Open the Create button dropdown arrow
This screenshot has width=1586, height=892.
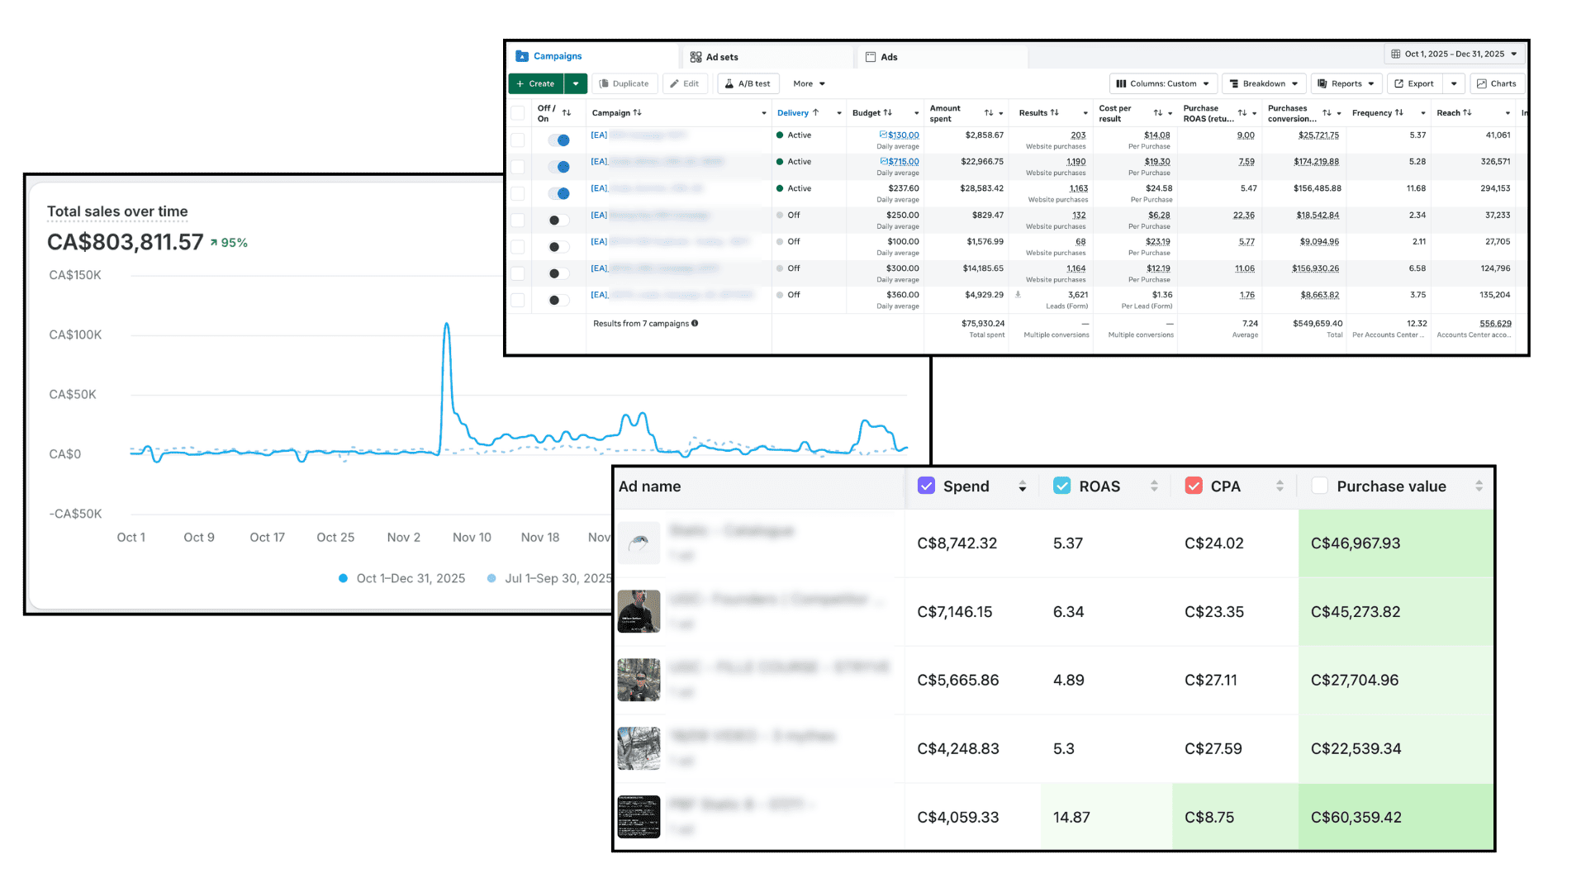click(576, 83)
